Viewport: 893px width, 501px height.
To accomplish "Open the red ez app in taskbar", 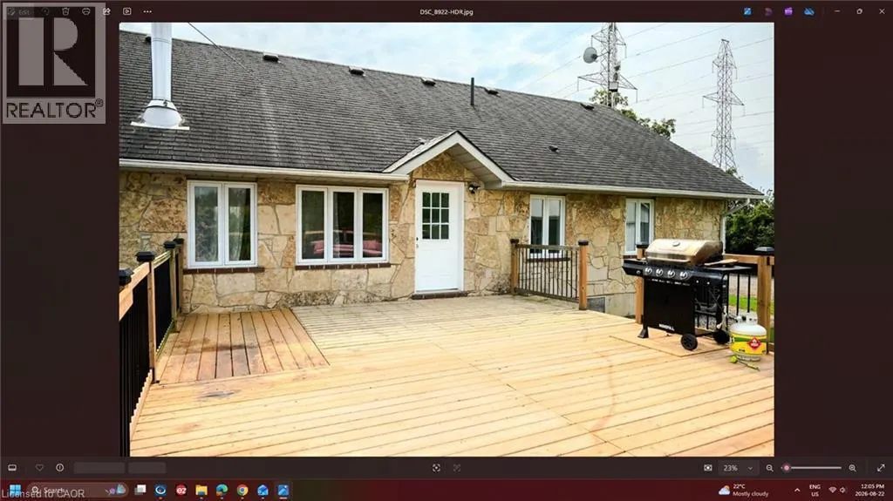I will pos(181,491).
